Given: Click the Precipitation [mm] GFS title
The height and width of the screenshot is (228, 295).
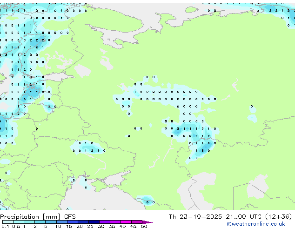Looking at the screenshot, I should pyautogui.click(x=38, y=217).
